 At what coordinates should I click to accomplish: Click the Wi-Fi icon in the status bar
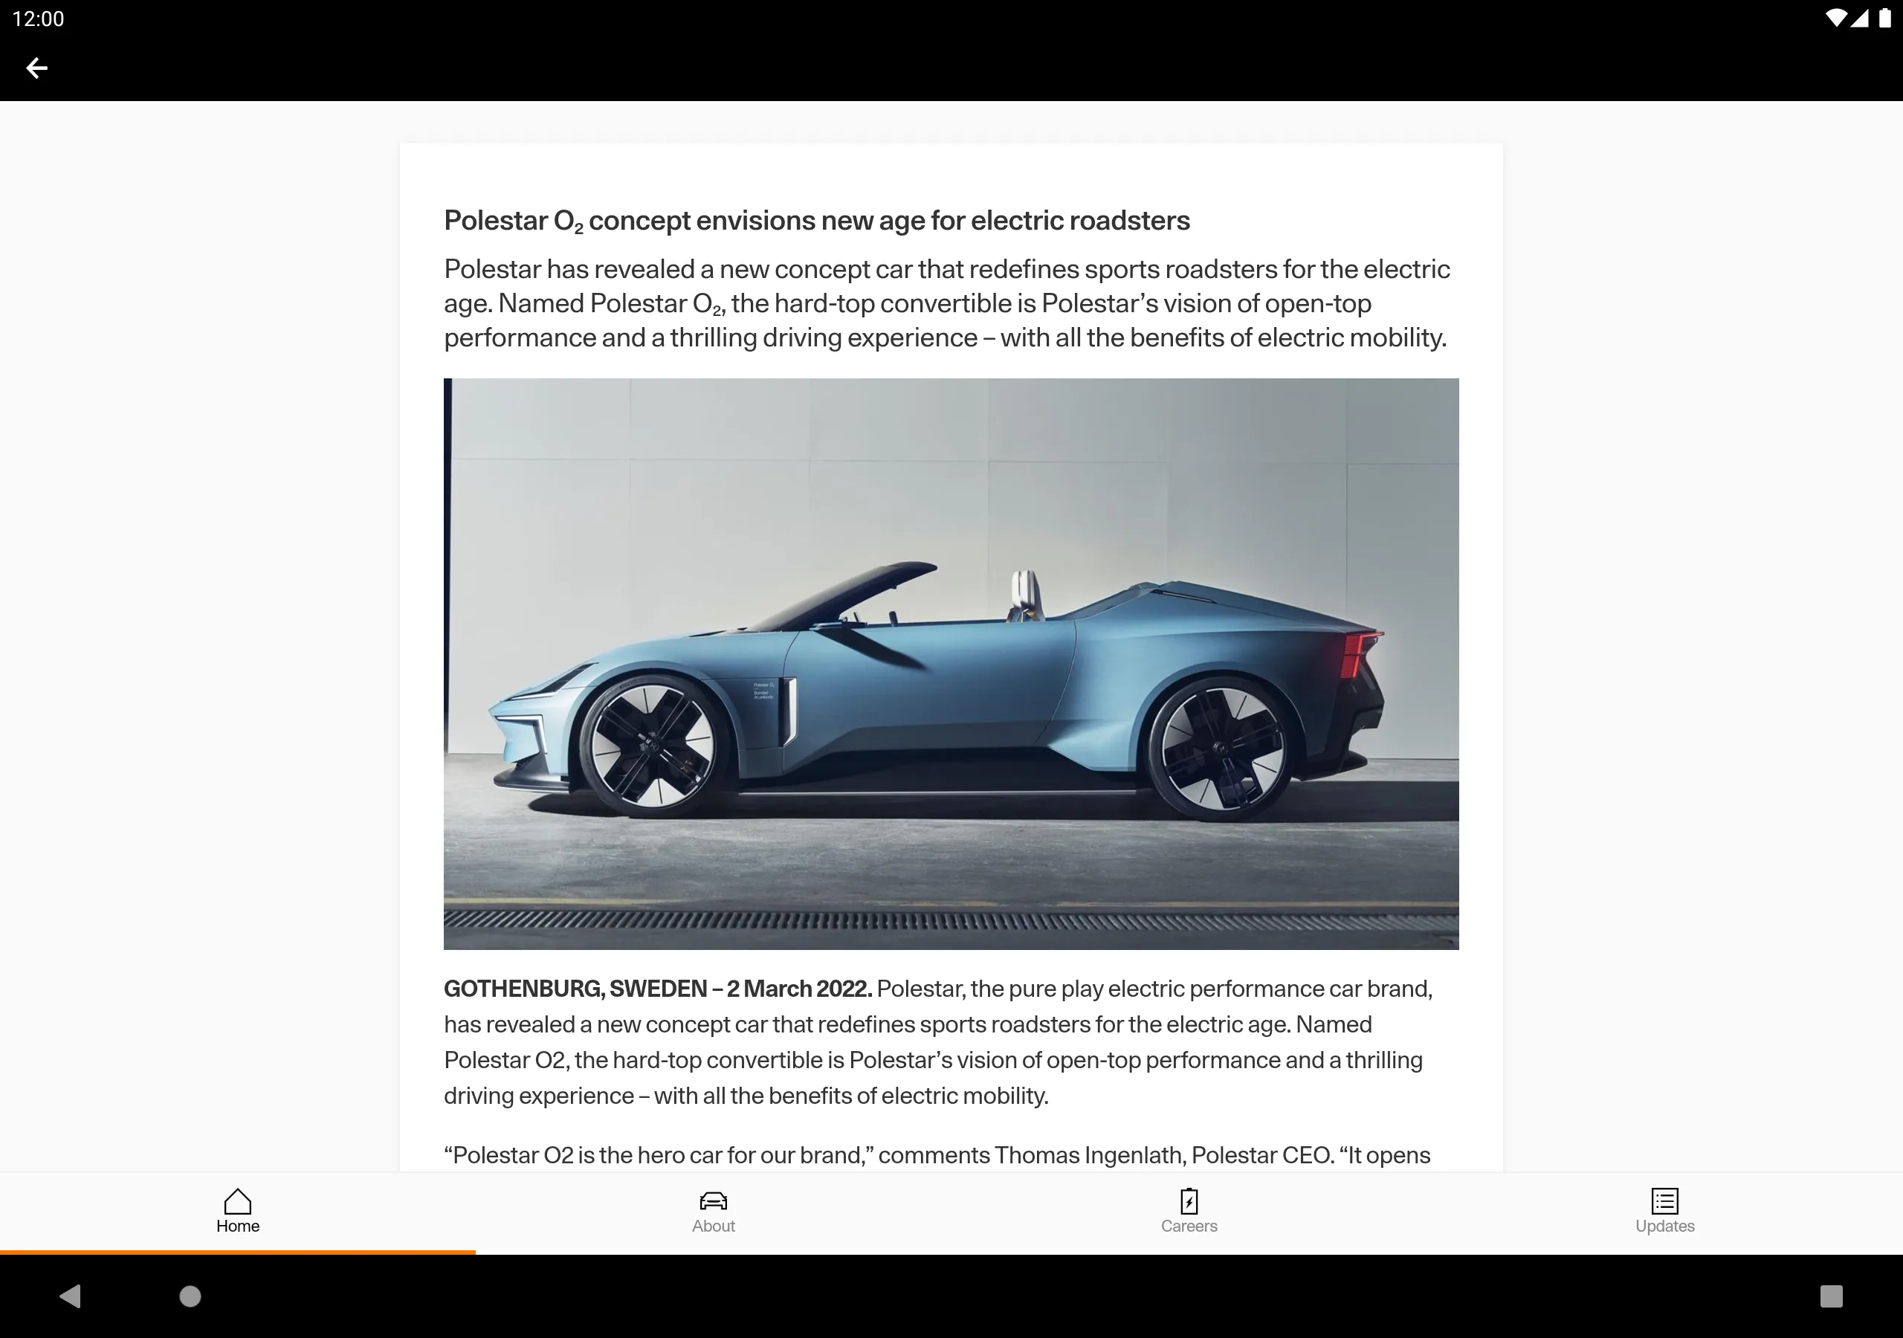tap(1835, 19)
